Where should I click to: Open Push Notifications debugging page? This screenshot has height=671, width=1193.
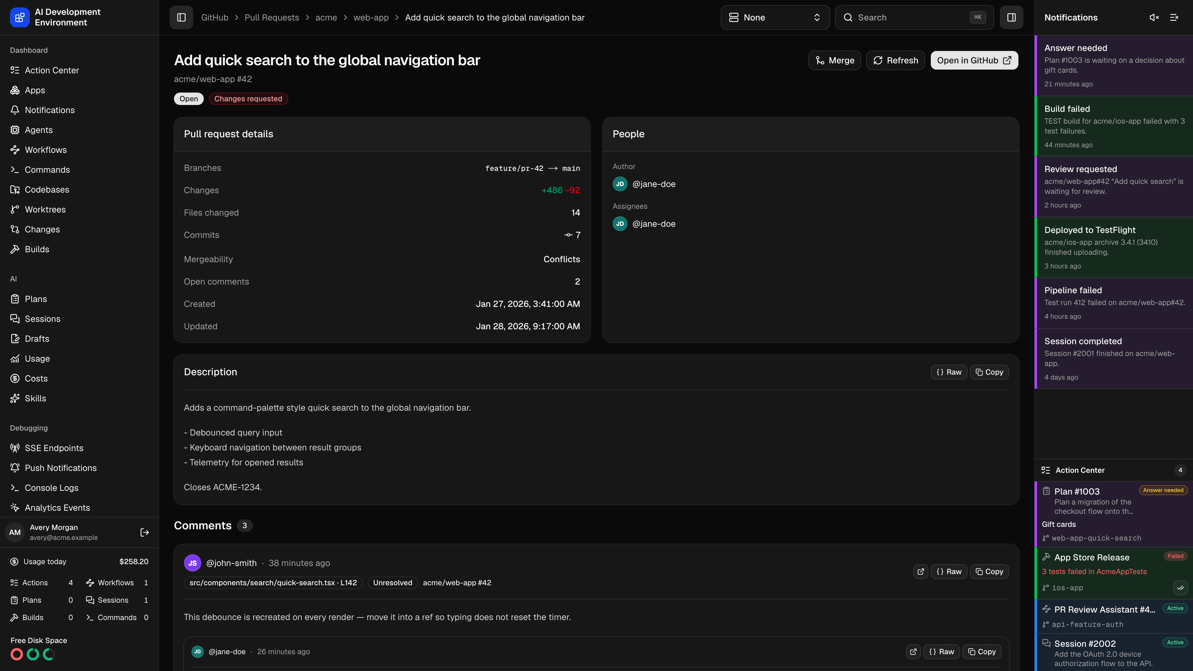click(79, 468)
